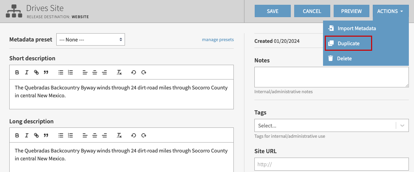Click the Drives Site title
414x172 pixels.
click(45, 8)
